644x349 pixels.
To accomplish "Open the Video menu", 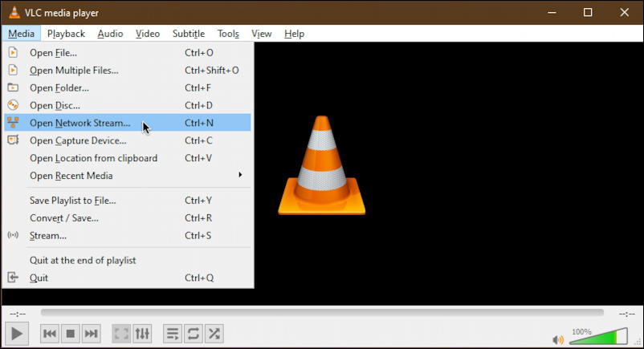I will coord(148,34).
